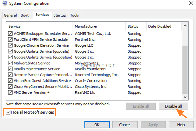The width and height of the screenshot is (196, 131).
Task: Sort by the Manufacturer column header
Action: [99, 26]
